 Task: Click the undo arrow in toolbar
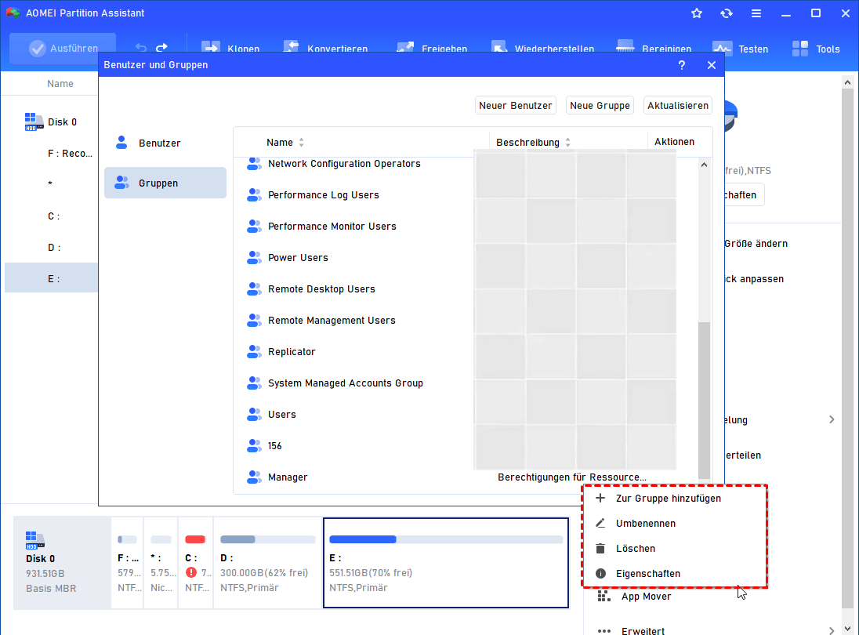(141, 49)
